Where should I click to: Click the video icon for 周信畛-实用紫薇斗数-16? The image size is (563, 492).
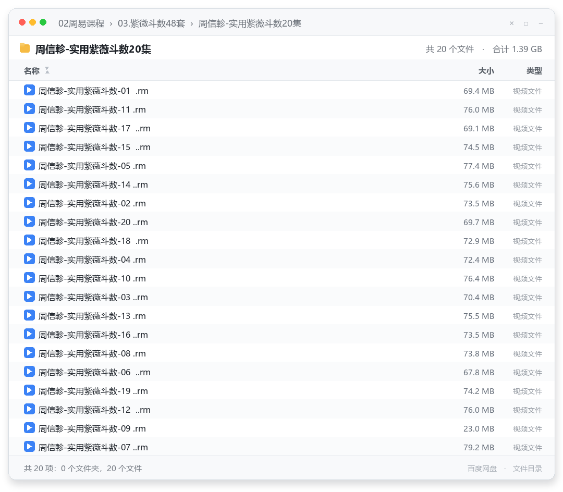tap(29, 334)
